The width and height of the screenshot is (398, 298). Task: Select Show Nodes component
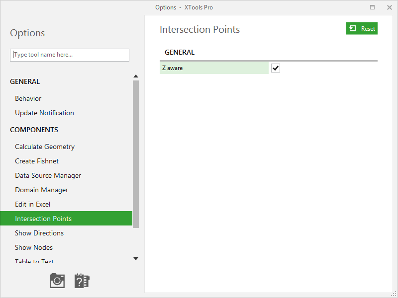point(33,247)
